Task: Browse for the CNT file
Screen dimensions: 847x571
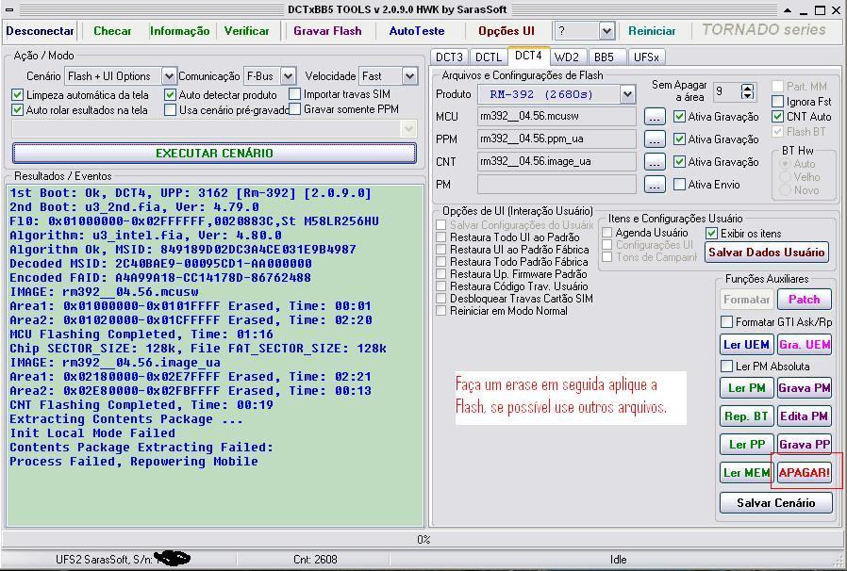Action: click(x=655, y=162)
